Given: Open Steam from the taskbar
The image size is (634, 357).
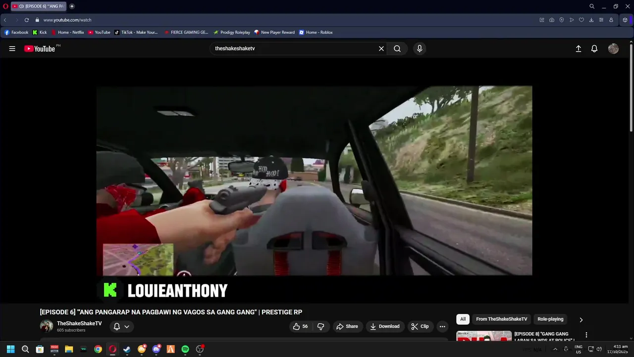Looking at the screenshot, I should point(127,349).
